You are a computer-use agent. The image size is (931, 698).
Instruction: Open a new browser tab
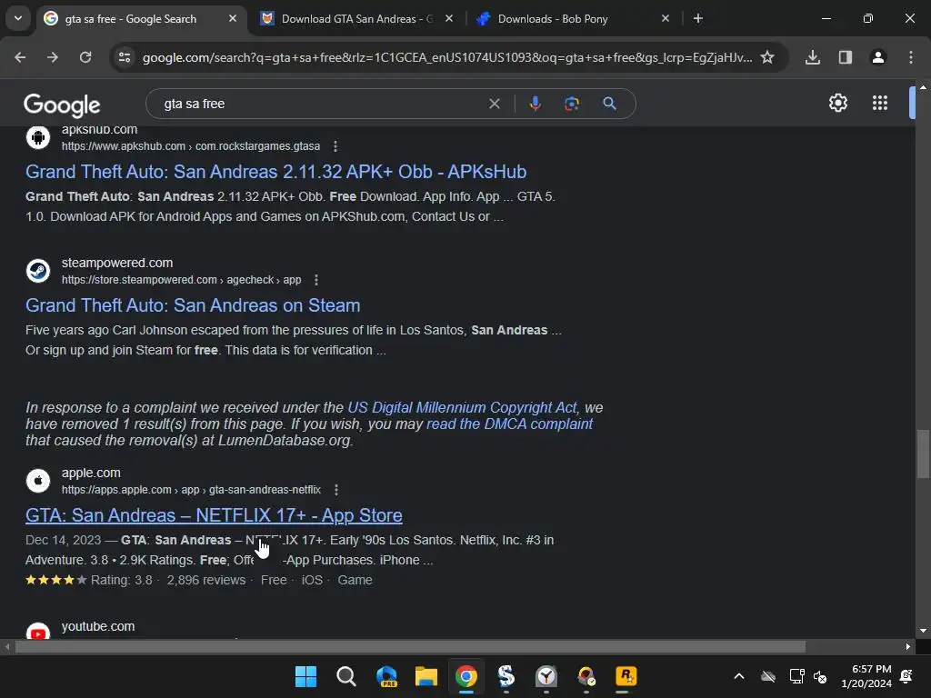click(x=698, y=18)
